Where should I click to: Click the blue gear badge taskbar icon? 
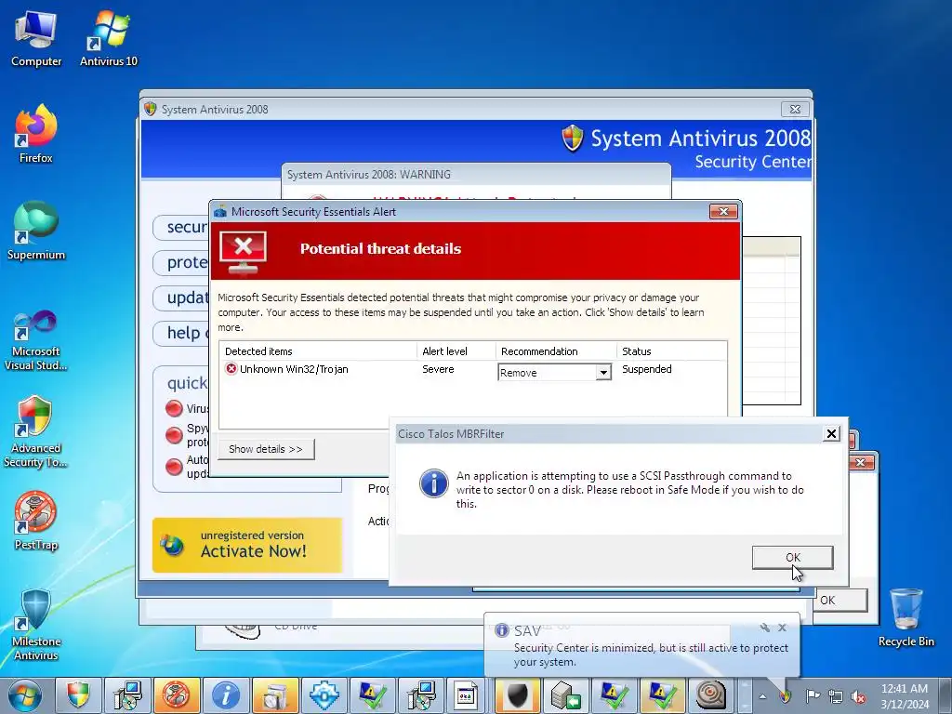coord(324,695)
